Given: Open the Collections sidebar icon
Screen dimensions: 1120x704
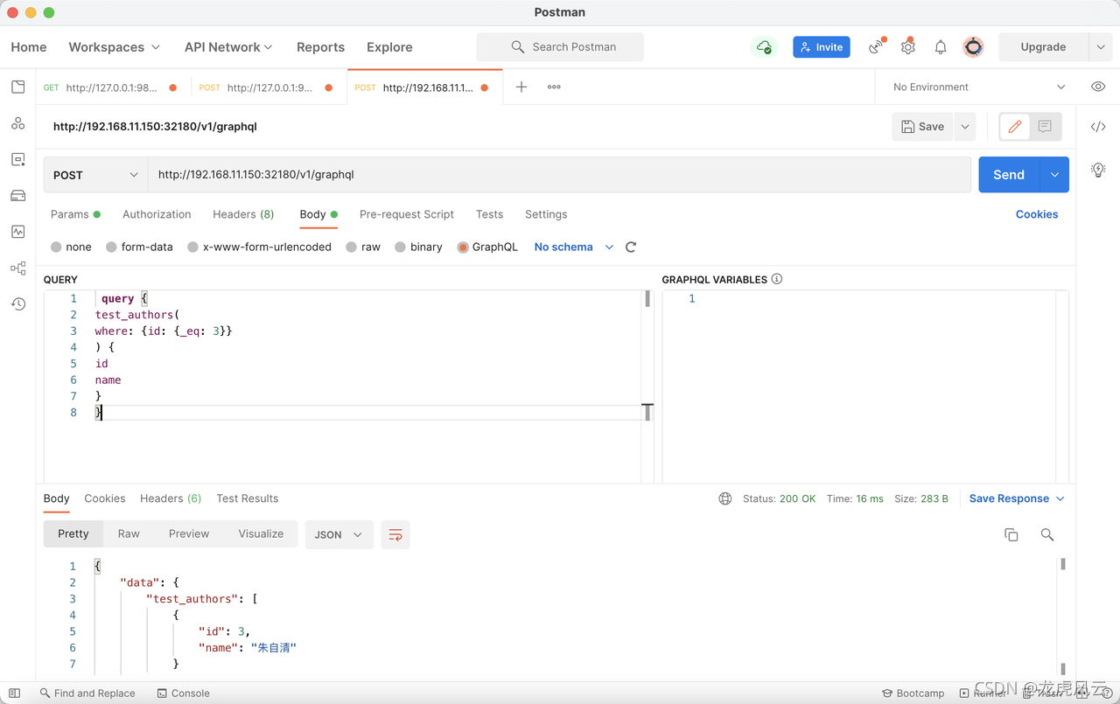Looking at the screenshot, I should pyautogui.click(x=18, y=87).
